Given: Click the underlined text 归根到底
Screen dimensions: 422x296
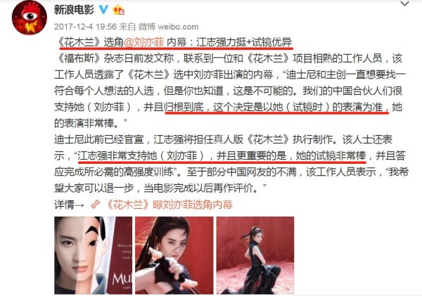Looking at the screenshot, I should 184,107.
